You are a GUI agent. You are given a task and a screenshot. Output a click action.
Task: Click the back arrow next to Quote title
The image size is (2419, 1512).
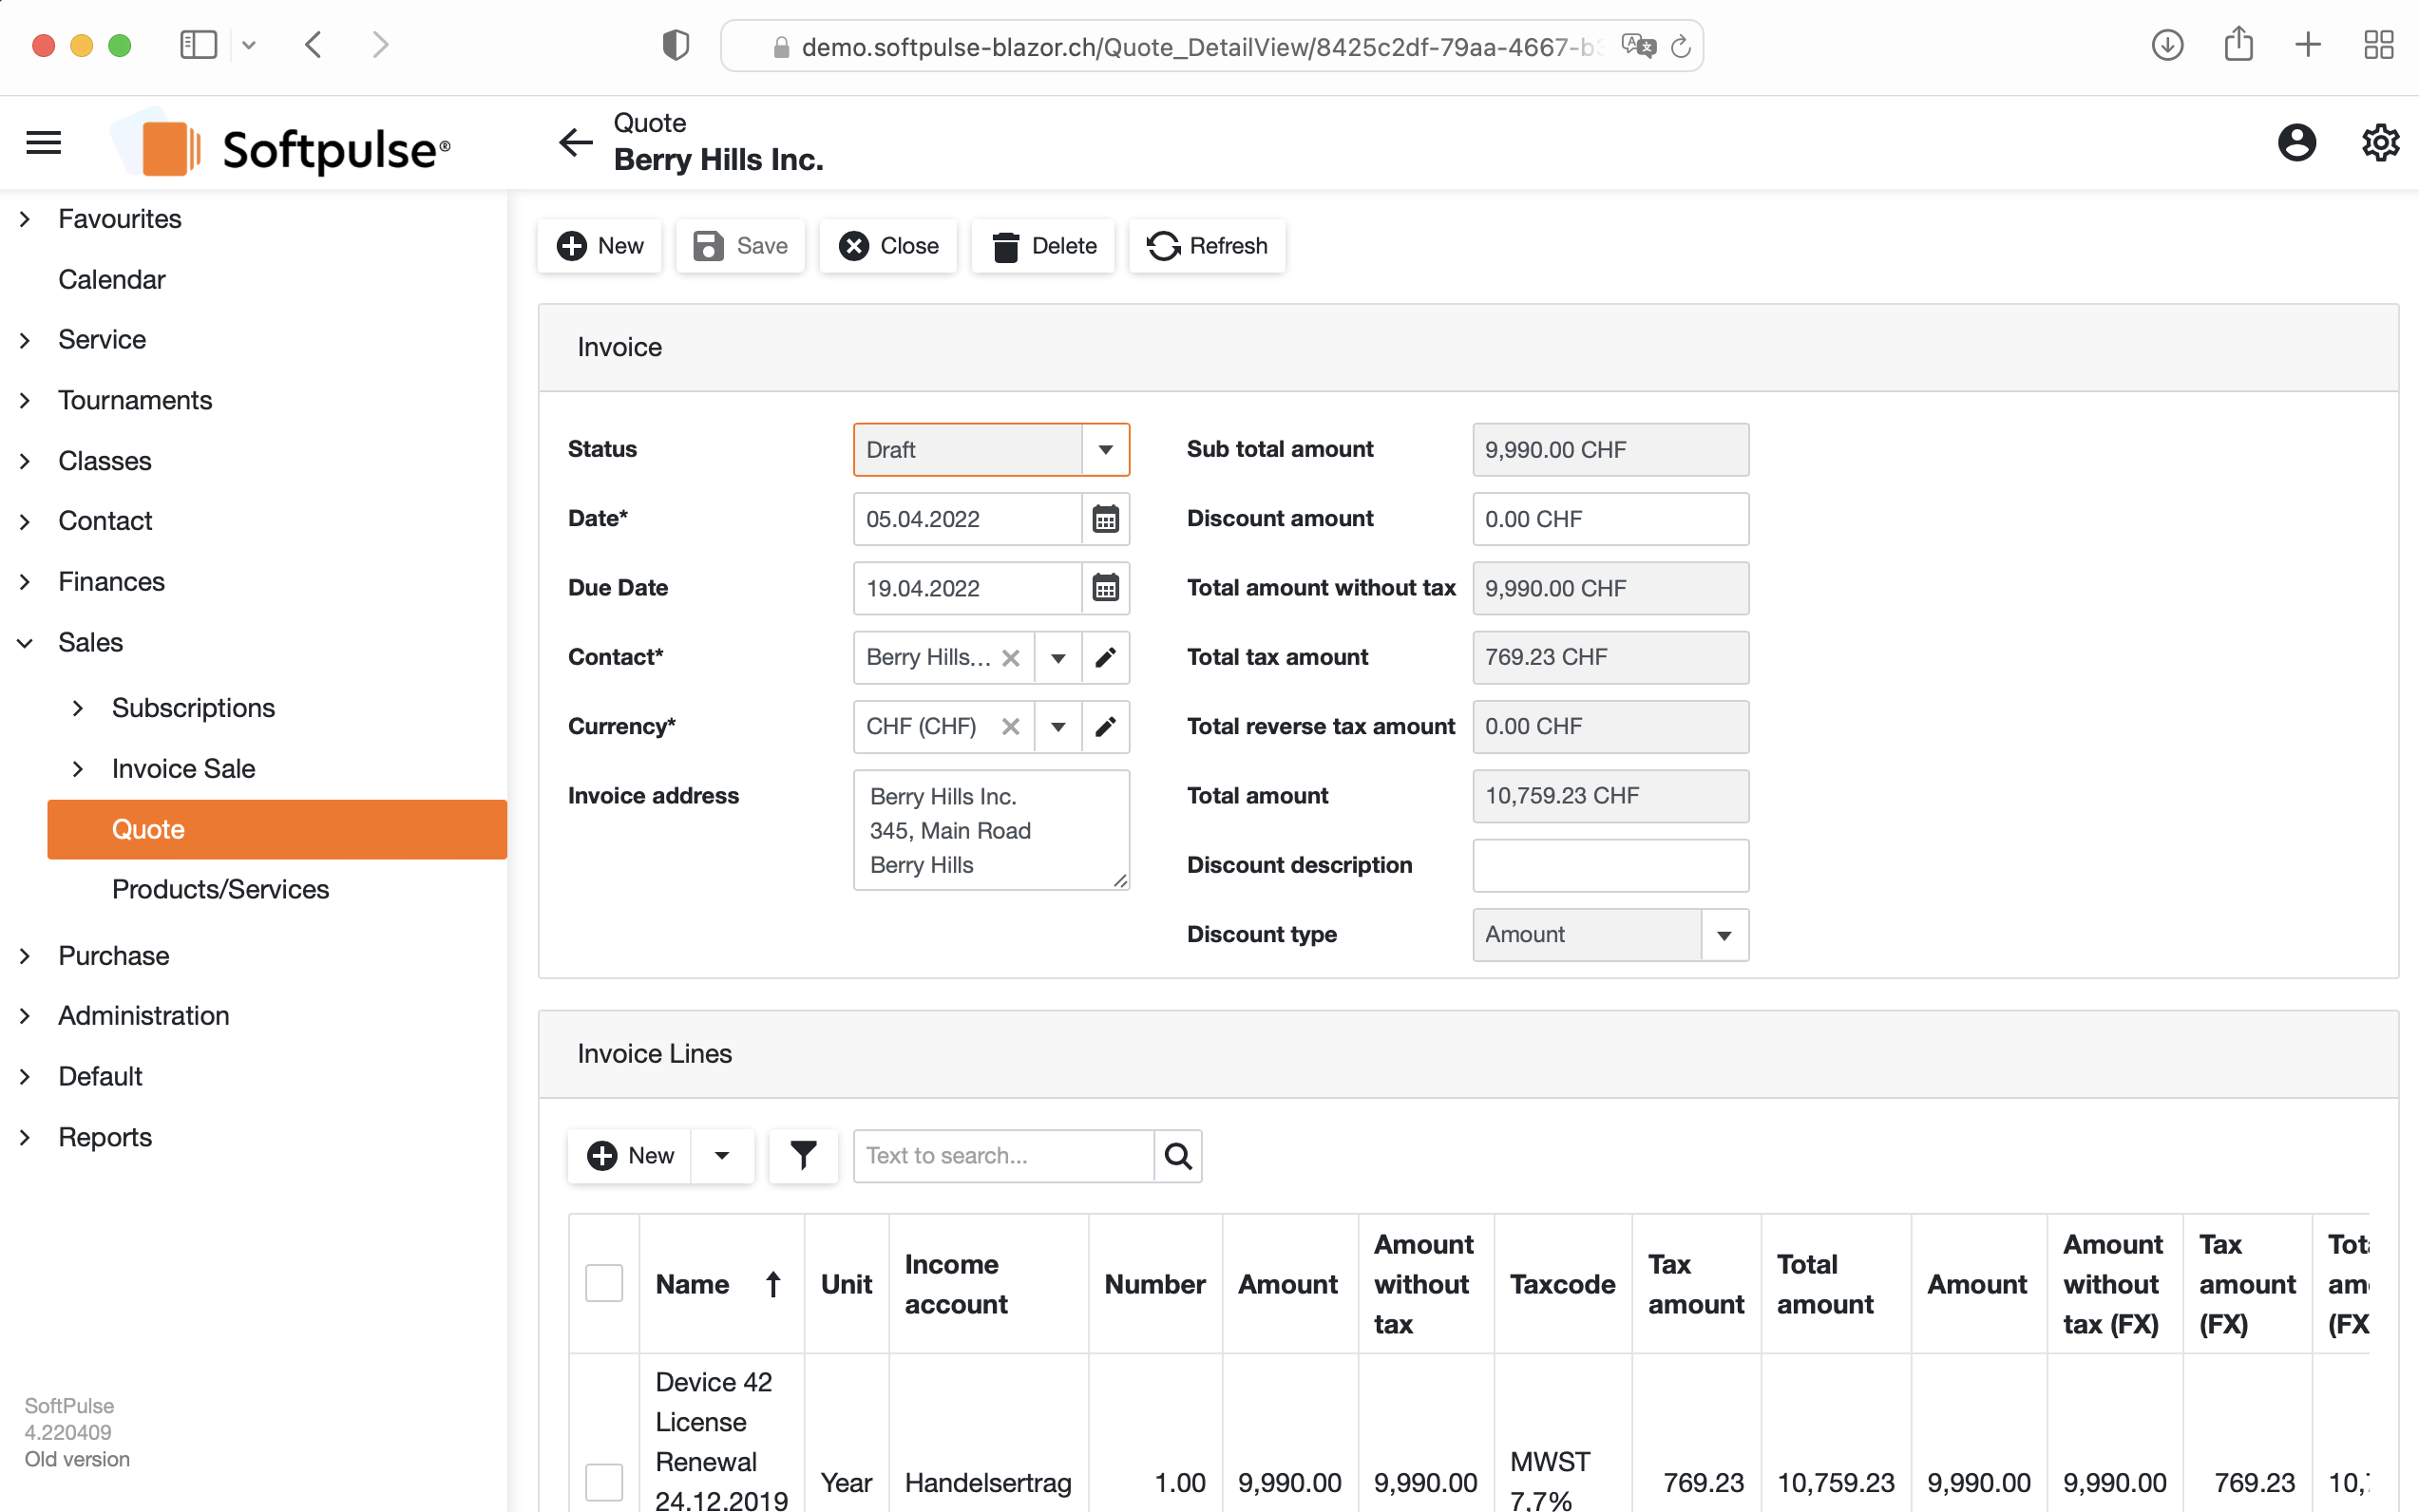pyautogui.click(x=575, y=143)
